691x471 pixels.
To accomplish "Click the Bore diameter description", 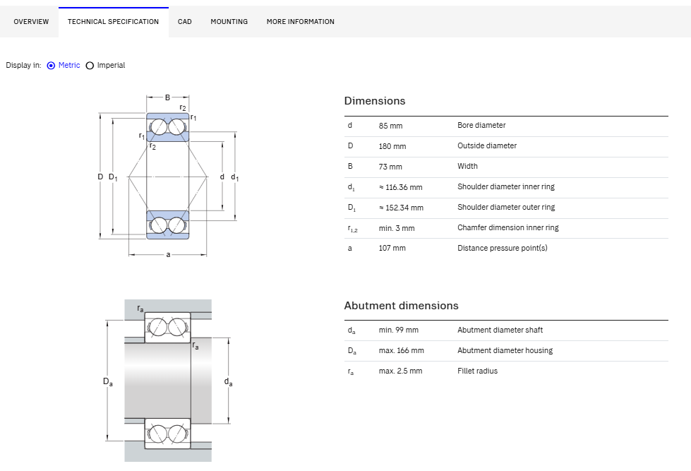I will (x=481, y=125).
